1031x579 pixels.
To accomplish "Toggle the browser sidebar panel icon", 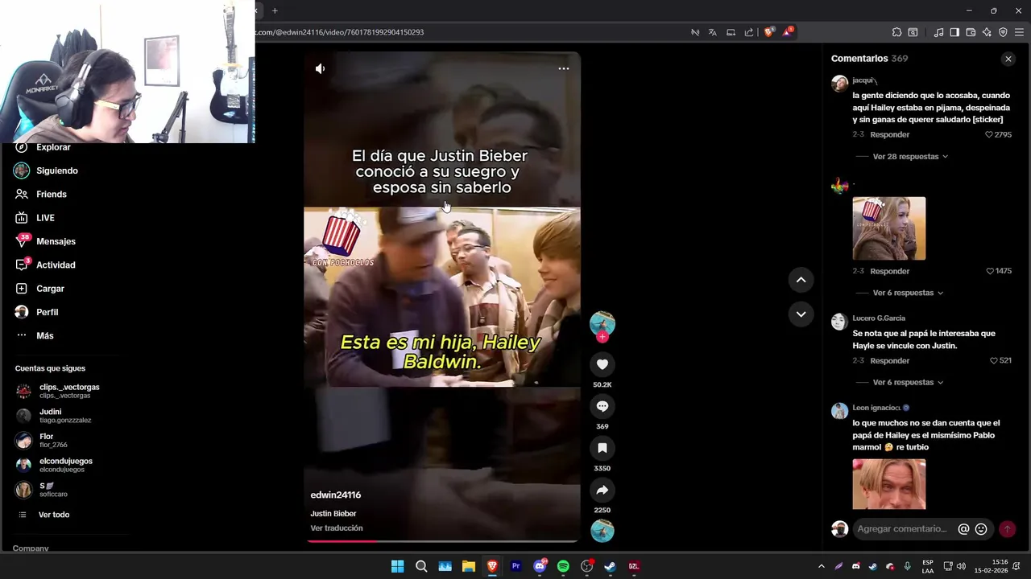I will 954,32.
